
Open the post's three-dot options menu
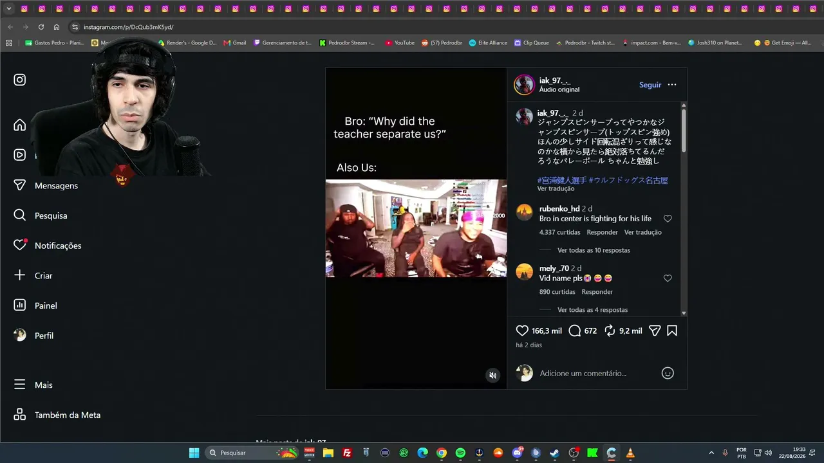[672, 85]
